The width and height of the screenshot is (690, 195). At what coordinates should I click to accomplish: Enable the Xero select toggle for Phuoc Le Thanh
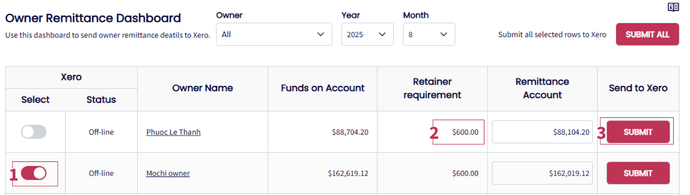(x=34, y=132)
